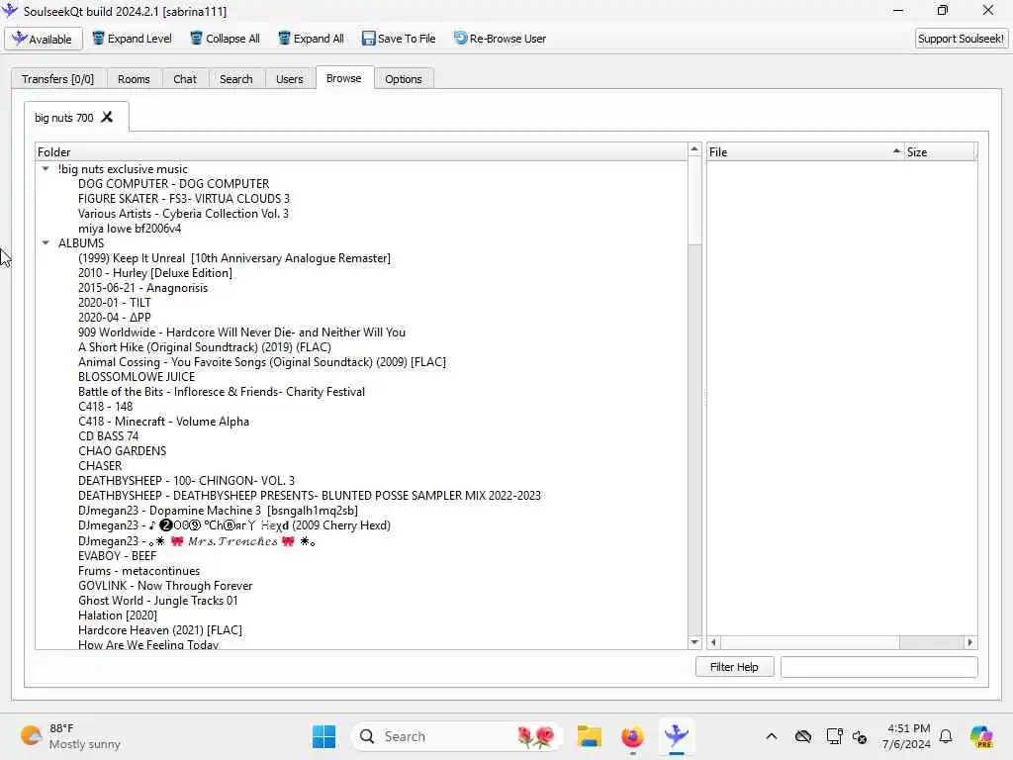
Task: Select CHAO GARDENS folder
Action: [122, 451]
